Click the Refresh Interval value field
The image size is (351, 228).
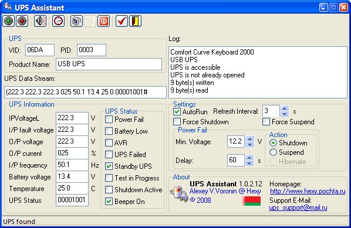[x=271, y=111]
